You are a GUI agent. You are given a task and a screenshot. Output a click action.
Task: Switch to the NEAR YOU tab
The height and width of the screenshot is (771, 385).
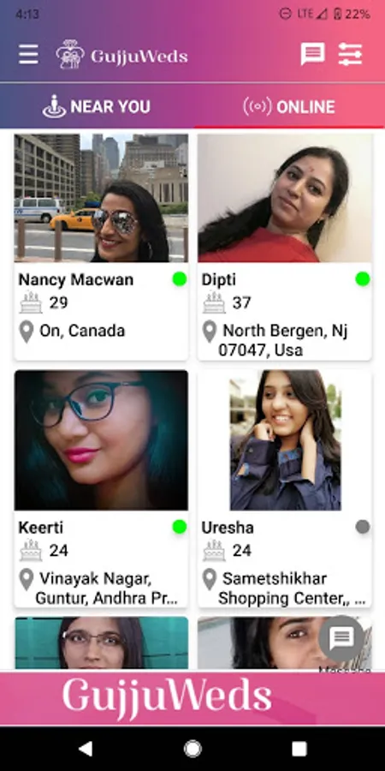[96, 106]
